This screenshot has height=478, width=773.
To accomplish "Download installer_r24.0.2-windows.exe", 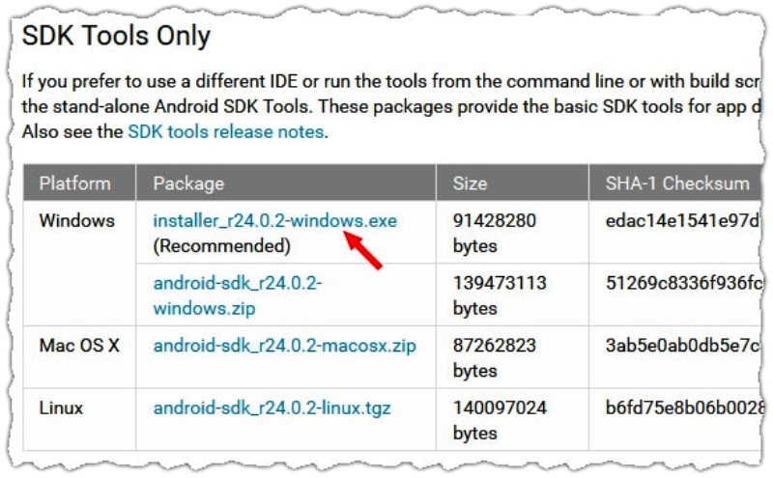I will tap(274, 221).
